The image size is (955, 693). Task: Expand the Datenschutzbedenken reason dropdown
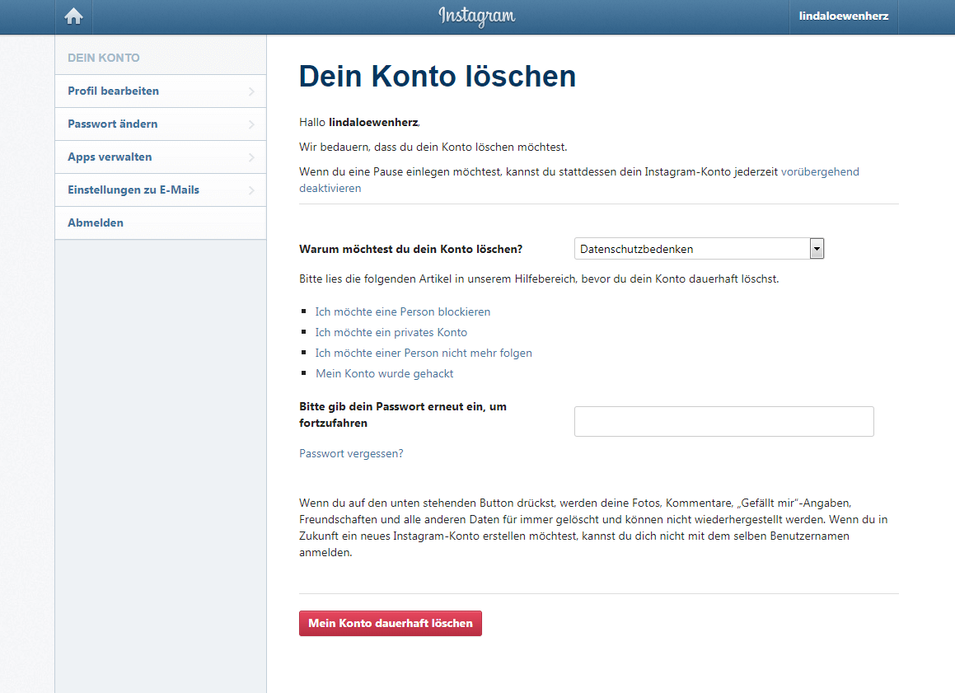coord(699,249)
